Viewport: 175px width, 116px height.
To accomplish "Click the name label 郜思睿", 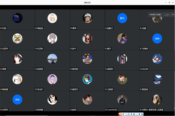I will coord(40,110).
